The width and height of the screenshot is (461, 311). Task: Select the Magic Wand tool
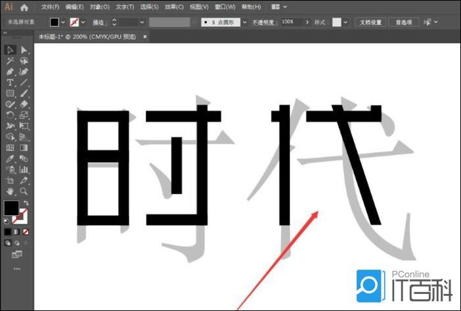(x=10, y=61)
